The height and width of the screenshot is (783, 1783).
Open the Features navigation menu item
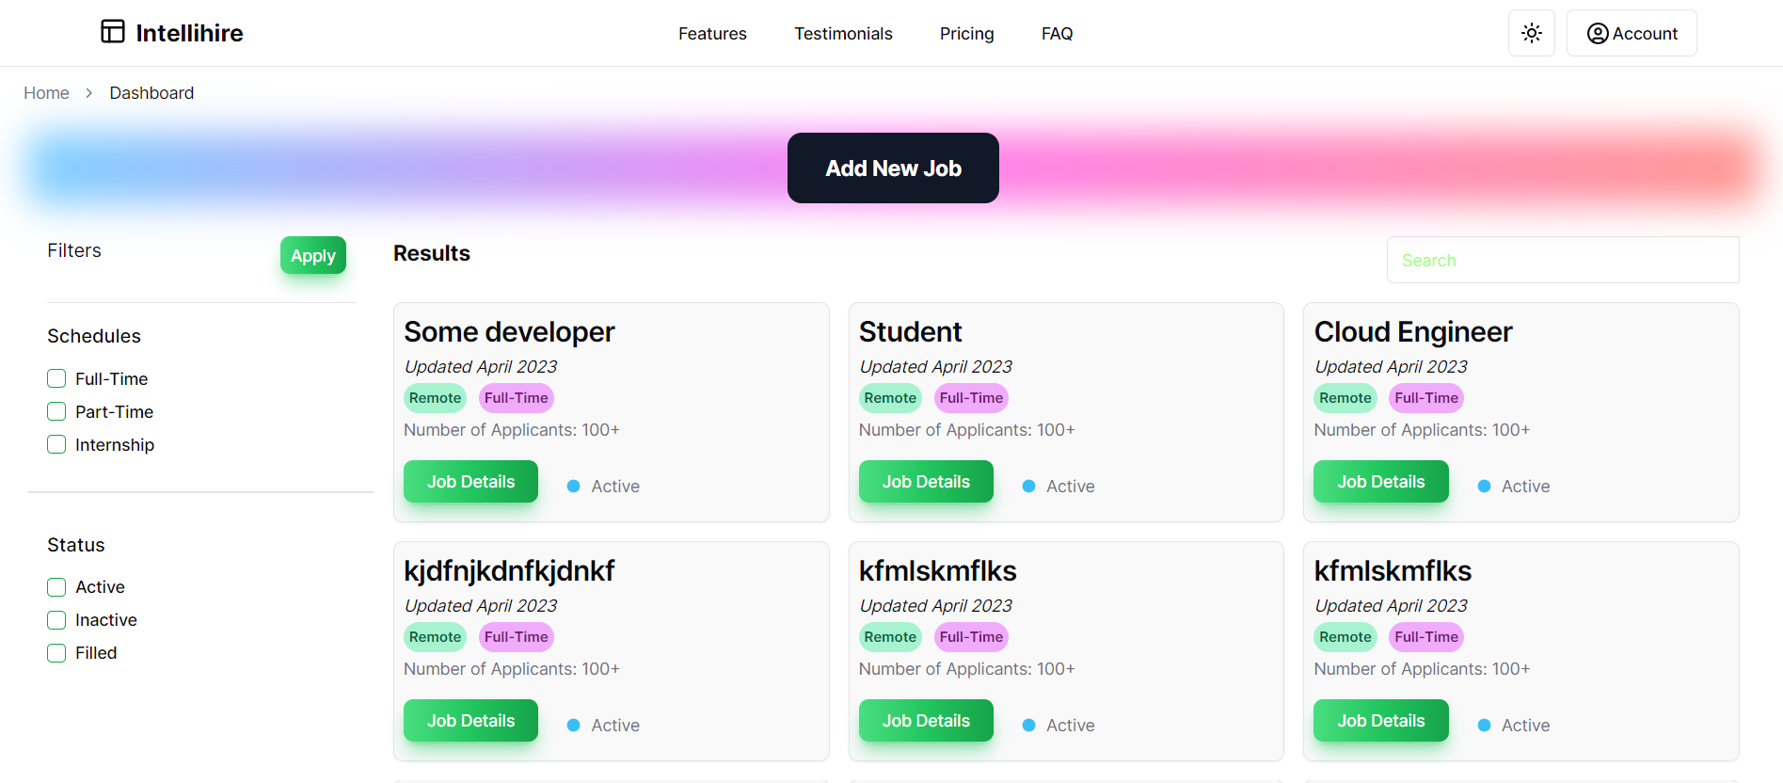(x=712, y=34)
